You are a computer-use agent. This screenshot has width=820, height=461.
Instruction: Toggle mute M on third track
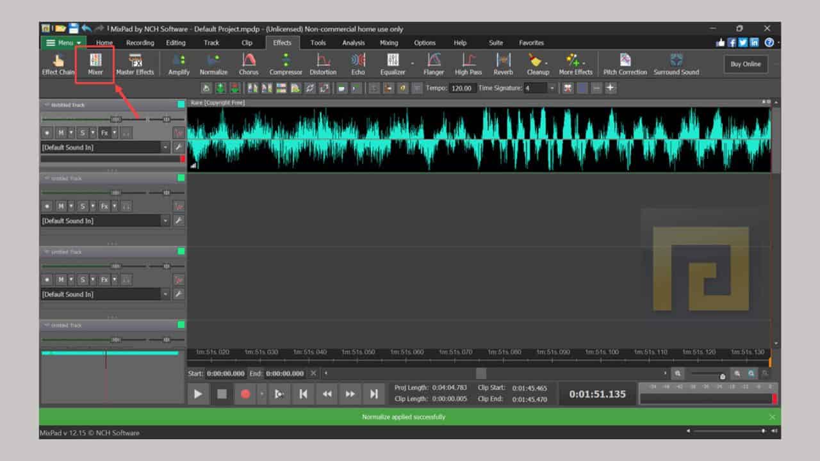click(x=61, y=280)
